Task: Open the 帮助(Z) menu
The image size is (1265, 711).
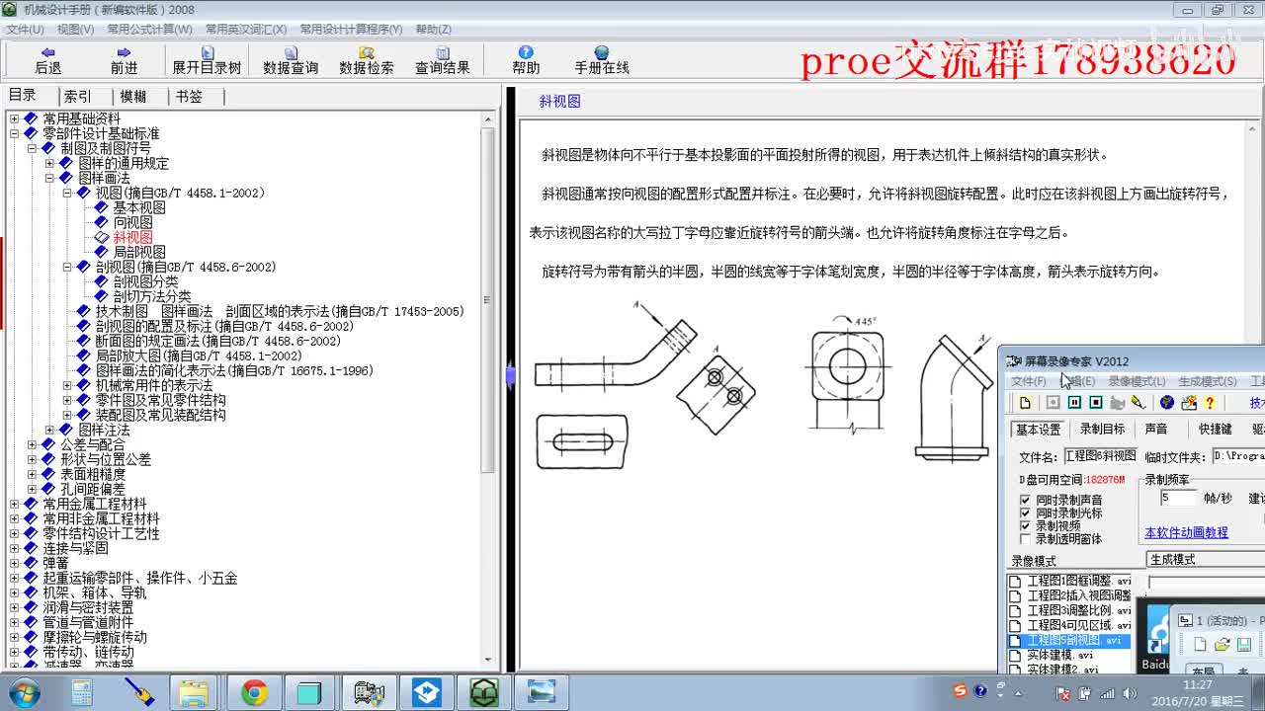Action: [x=434, y=30]
